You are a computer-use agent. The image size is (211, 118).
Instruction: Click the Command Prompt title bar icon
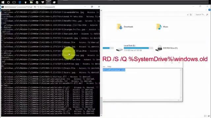click(2, 7)
